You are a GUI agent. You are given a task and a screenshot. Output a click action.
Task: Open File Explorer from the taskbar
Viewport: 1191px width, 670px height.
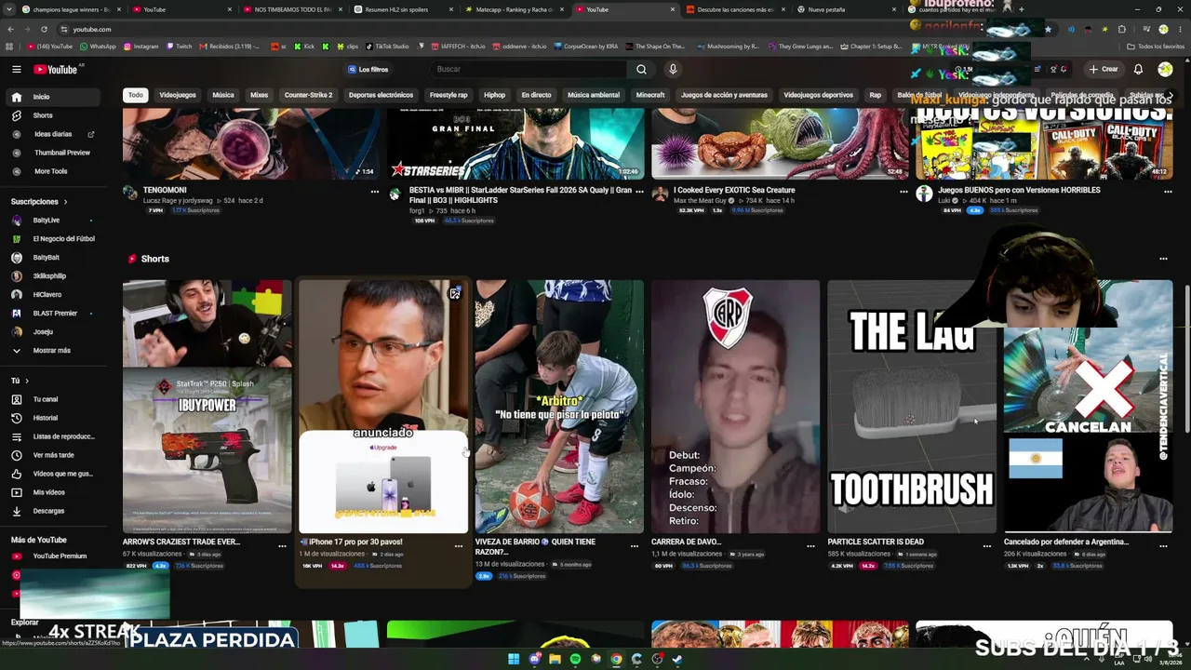[555, 660]
